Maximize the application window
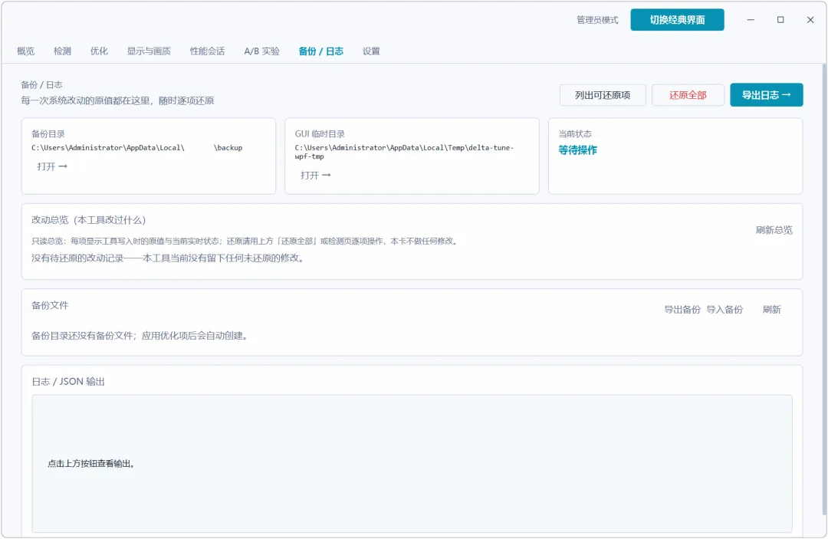Image resolution: width=828 pixels, height=539 pixels. click(780, 20)
